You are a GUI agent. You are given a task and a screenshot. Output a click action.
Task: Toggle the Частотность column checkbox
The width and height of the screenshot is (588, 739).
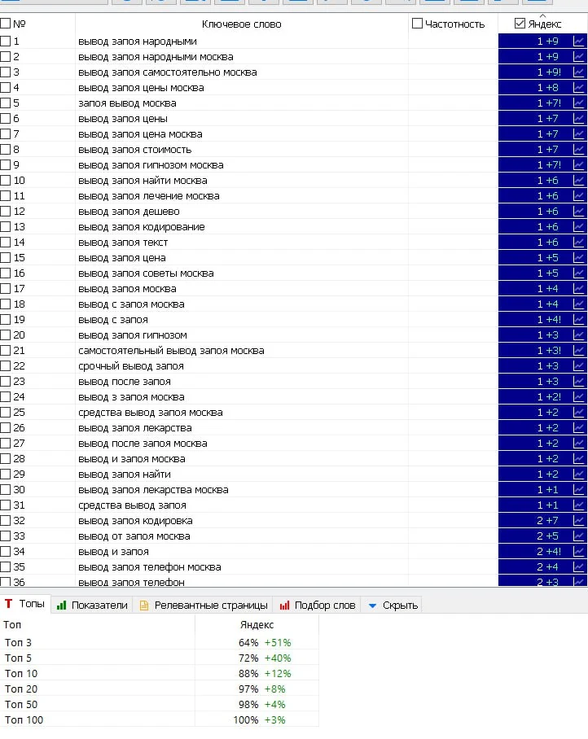(417, 24)
